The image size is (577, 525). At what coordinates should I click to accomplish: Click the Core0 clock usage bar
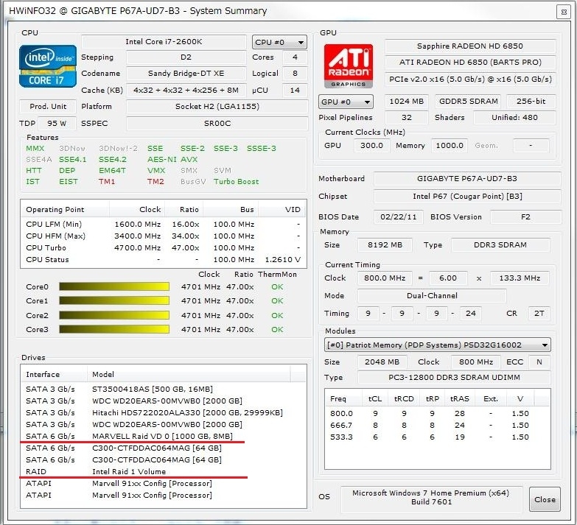point(114,286)
